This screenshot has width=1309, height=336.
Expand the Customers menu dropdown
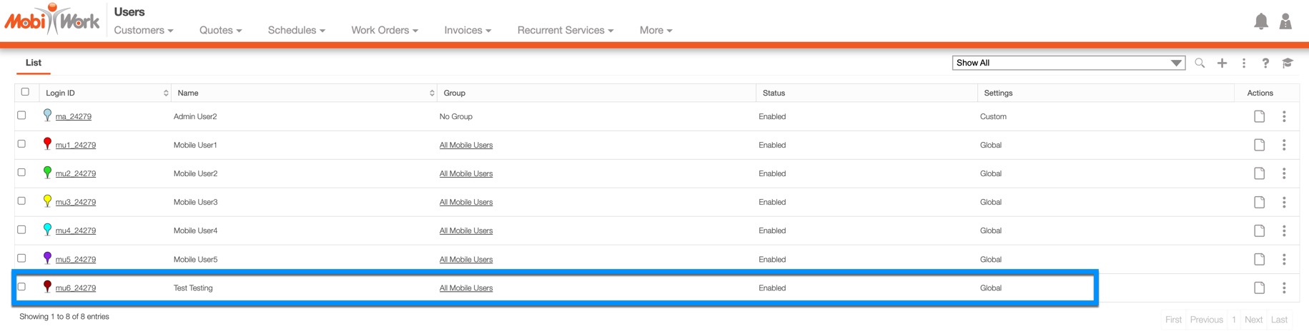pyautogui.click(x=144, y=30)
